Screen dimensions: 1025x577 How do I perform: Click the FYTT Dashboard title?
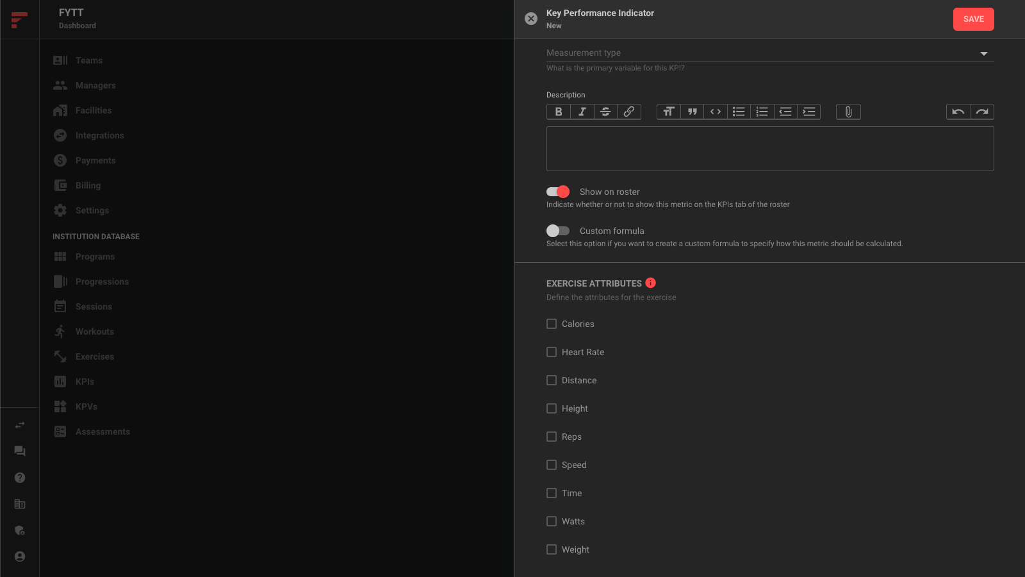[x=78, y=19]
